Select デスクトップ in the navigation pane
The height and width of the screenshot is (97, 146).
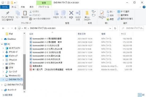pos(11,56)
